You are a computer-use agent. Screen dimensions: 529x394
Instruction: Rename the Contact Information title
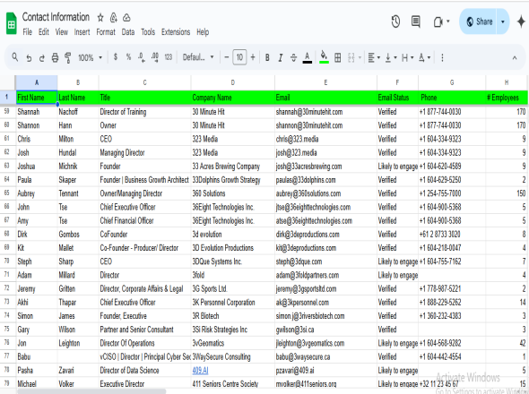pos(56,17)
